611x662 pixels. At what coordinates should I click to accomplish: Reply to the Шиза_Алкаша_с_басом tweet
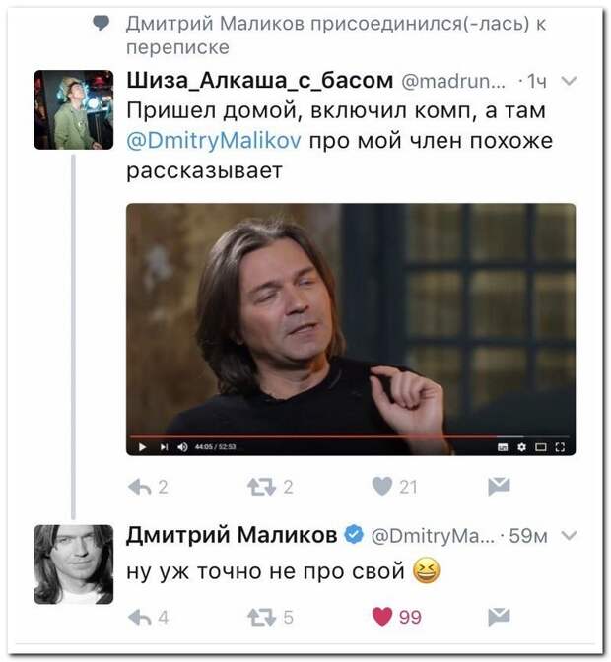(x=140, y=487)
